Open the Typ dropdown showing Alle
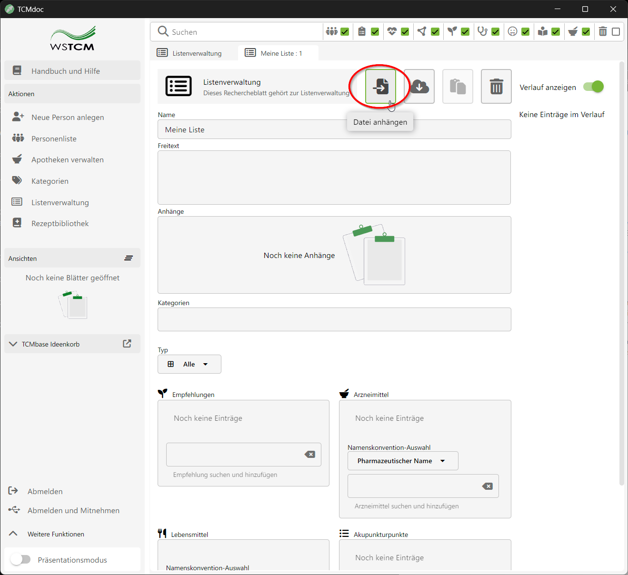The height and width of the screenshot is (575, 628). pos(189,364)
